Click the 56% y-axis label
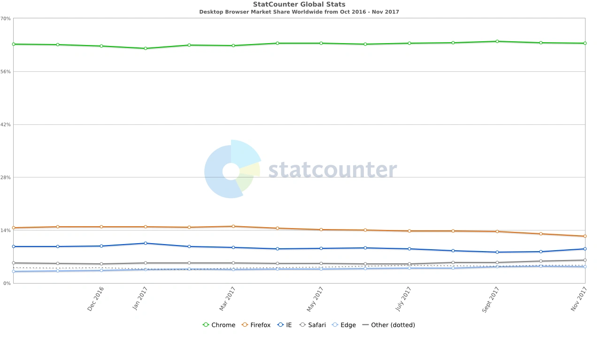This screenshot has width=601, height=338. [x=6, y=71]
